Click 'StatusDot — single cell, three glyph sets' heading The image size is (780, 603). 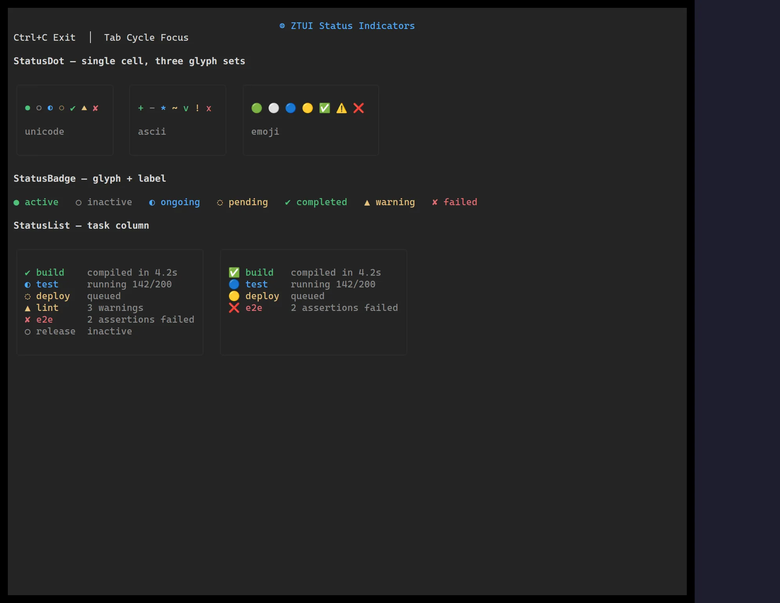[129, 61]
